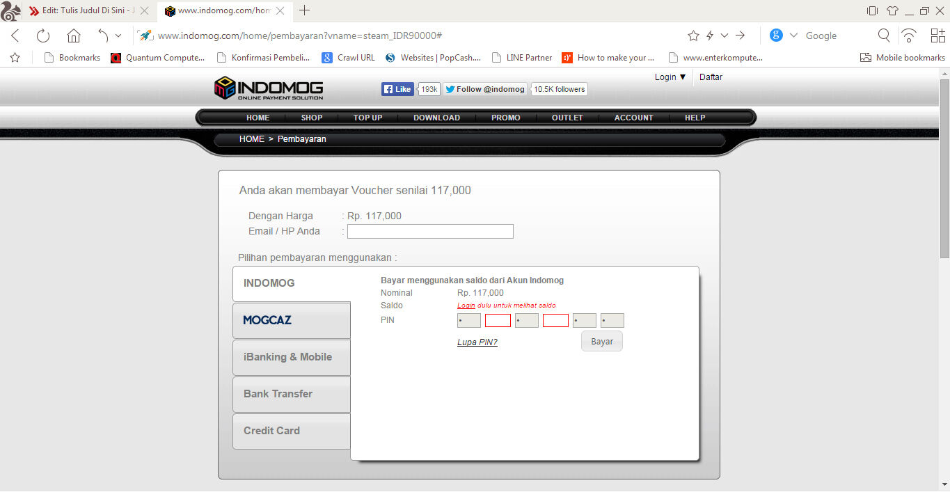950x492 pixels.
Task: Bookmark this page using the star icon
Action: (x=693, y=35)
